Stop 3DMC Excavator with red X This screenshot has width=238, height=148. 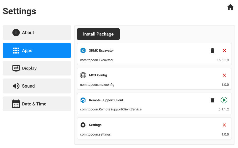[224, 50]
